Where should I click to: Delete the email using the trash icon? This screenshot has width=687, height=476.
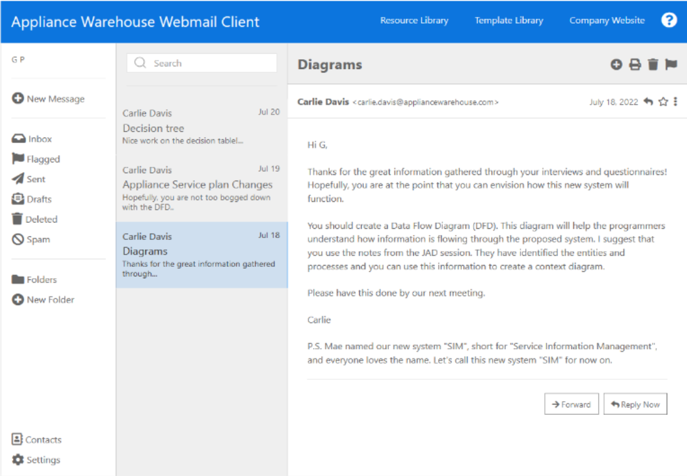(652, 64)
